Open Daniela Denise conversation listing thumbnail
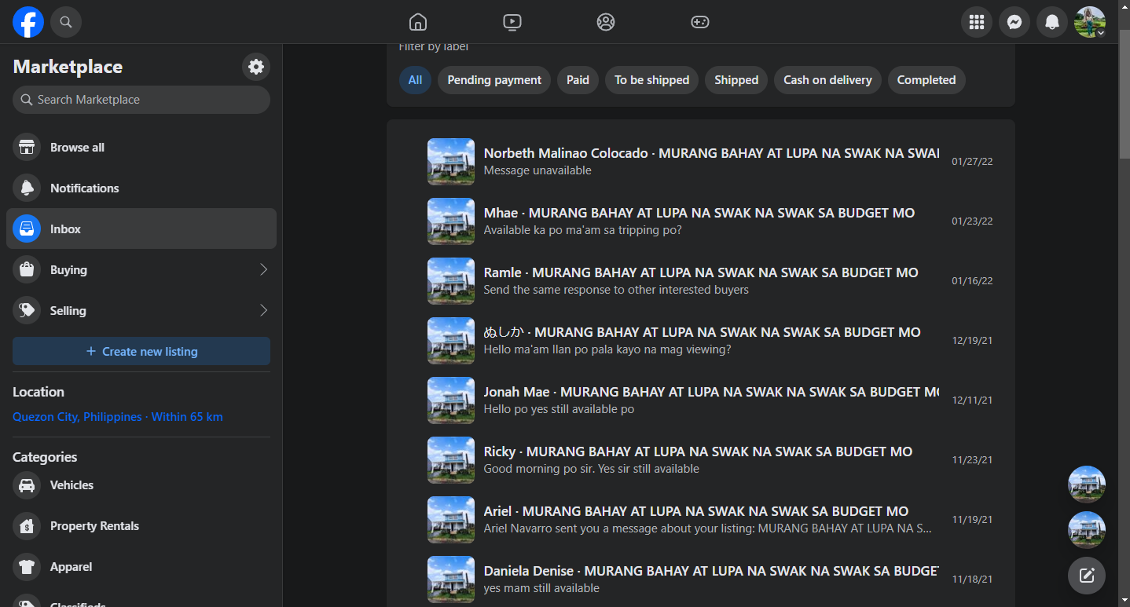This screenshot has height=607, width=1130. click(451, 580)
